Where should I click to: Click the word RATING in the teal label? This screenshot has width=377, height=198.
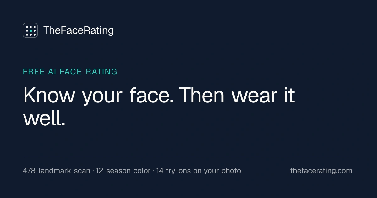[101, 72]
